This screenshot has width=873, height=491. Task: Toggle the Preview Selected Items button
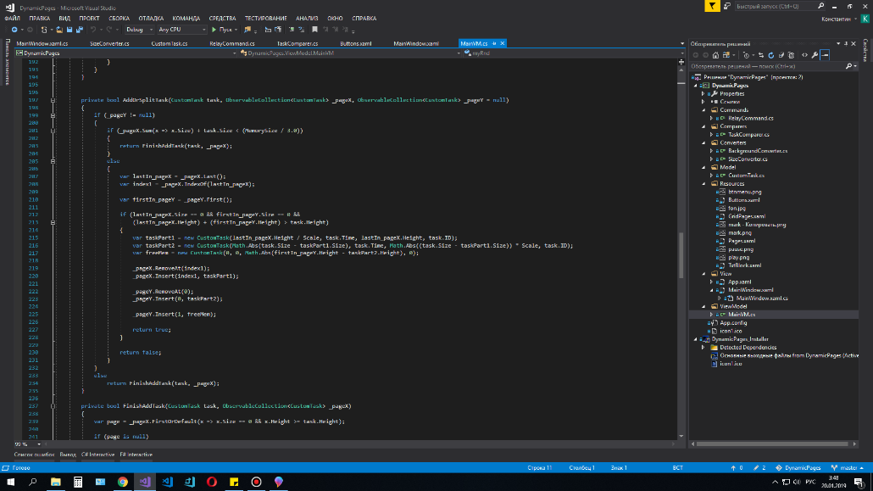825,54
